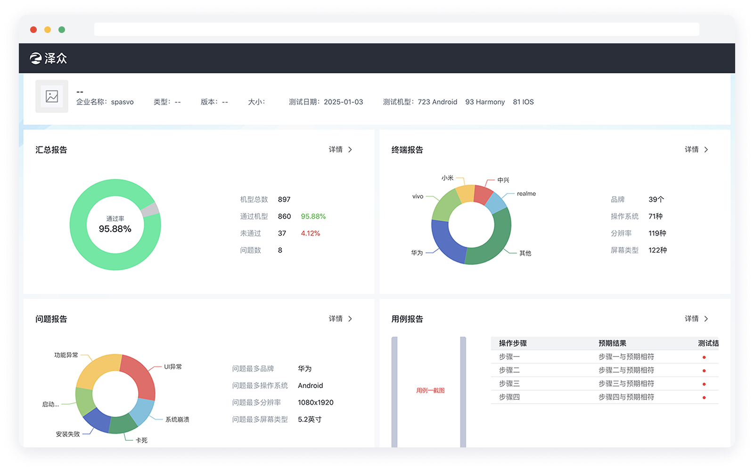This screenshot has width=754, height=470.
Task: Open the 用例报告 详情 link
Action: pos(692,319)
